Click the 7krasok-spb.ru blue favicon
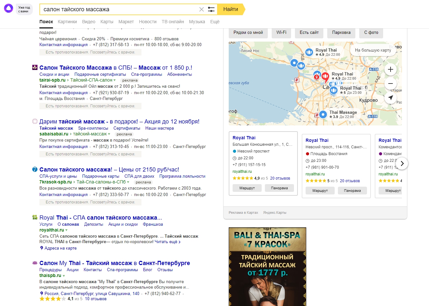Viewport: 429px width, 306px height. (x=35, y=169)
